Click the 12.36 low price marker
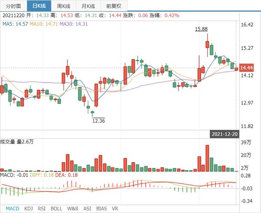Screen dimensions: 261x213 pyautogui.click(x=99, y=120)
